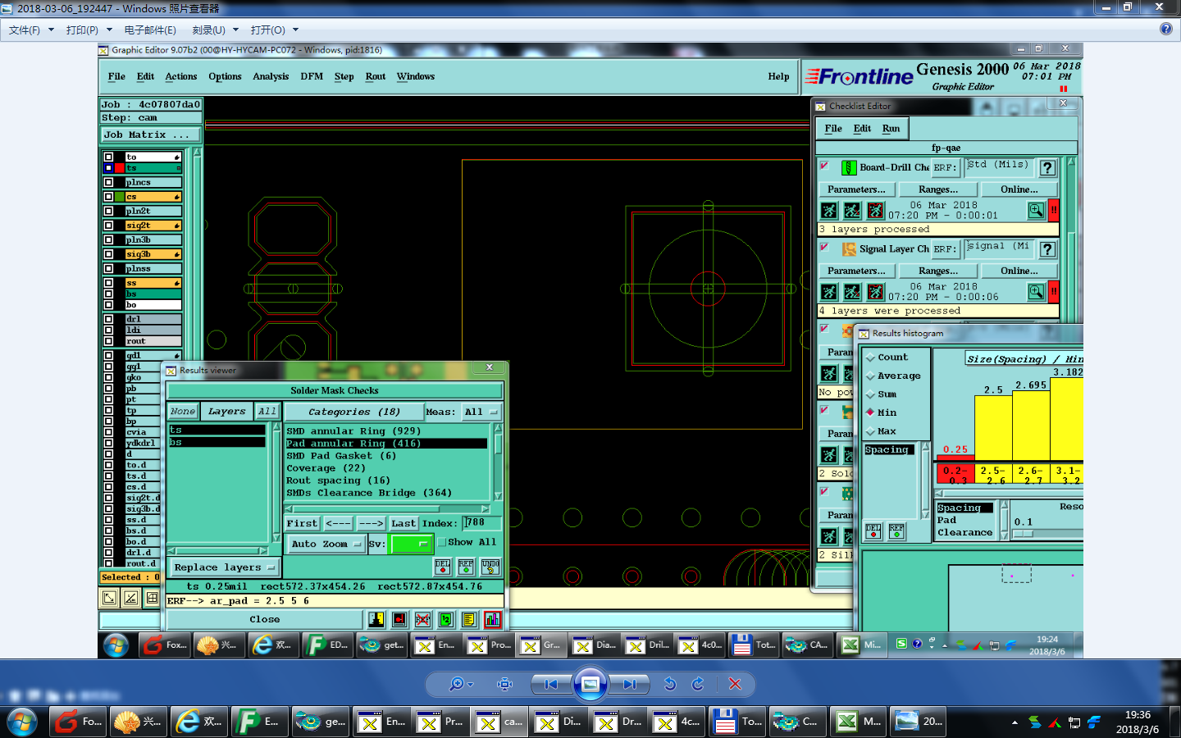Open the green Sv color dropdown
The width and height of the screenshot is (1181, 738).
pos(411,544)
